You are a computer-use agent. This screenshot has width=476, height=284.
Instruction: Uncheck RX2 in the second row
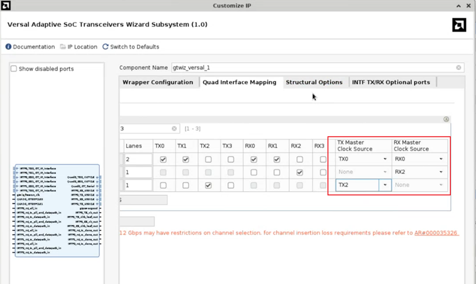[x=300, y=172]
